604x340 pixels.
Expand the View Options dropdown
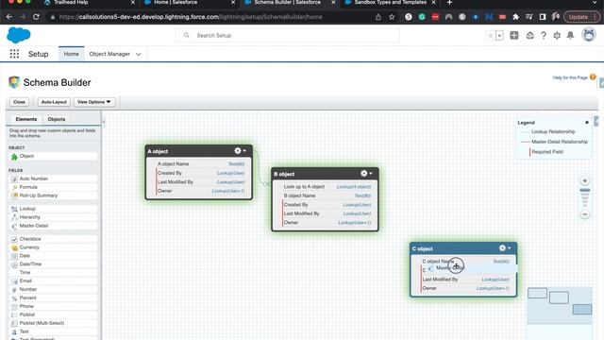click(94, 102)
